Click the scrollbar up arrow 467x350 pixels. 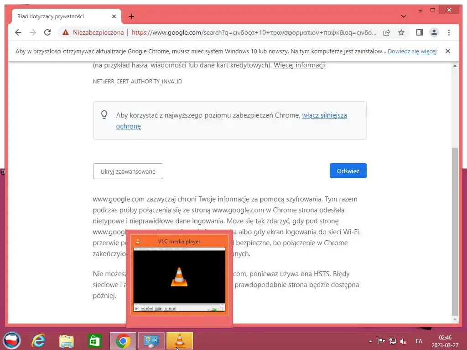455,66
